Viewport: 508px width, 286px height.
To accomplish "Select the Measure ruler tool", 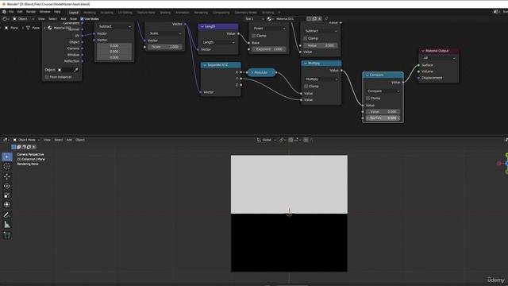I will click(x=7, y=225).
